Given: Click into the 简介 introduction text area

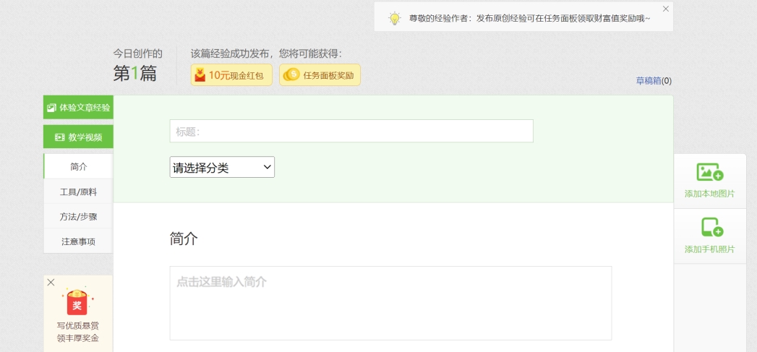Looking at the screenshot, I should click(390, 303).
